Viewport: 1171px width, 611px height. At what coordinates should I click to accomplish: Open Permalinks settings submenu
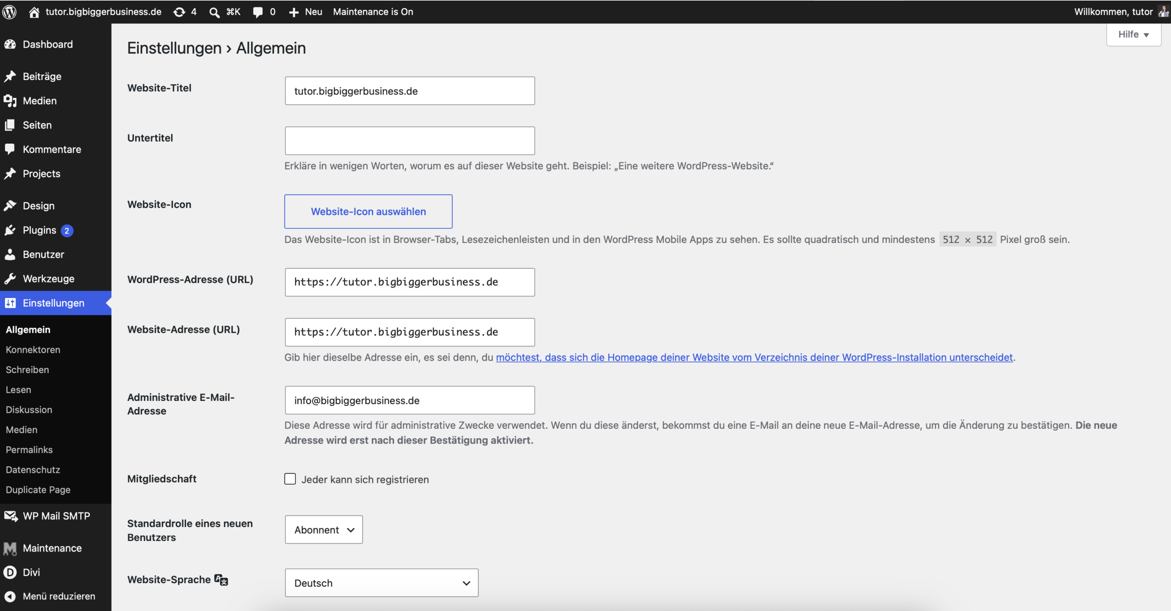coord(29,450)
